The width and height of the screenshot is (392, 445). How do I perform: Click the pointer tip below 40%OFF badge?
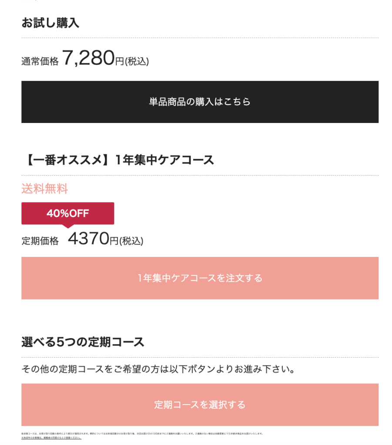67,226
